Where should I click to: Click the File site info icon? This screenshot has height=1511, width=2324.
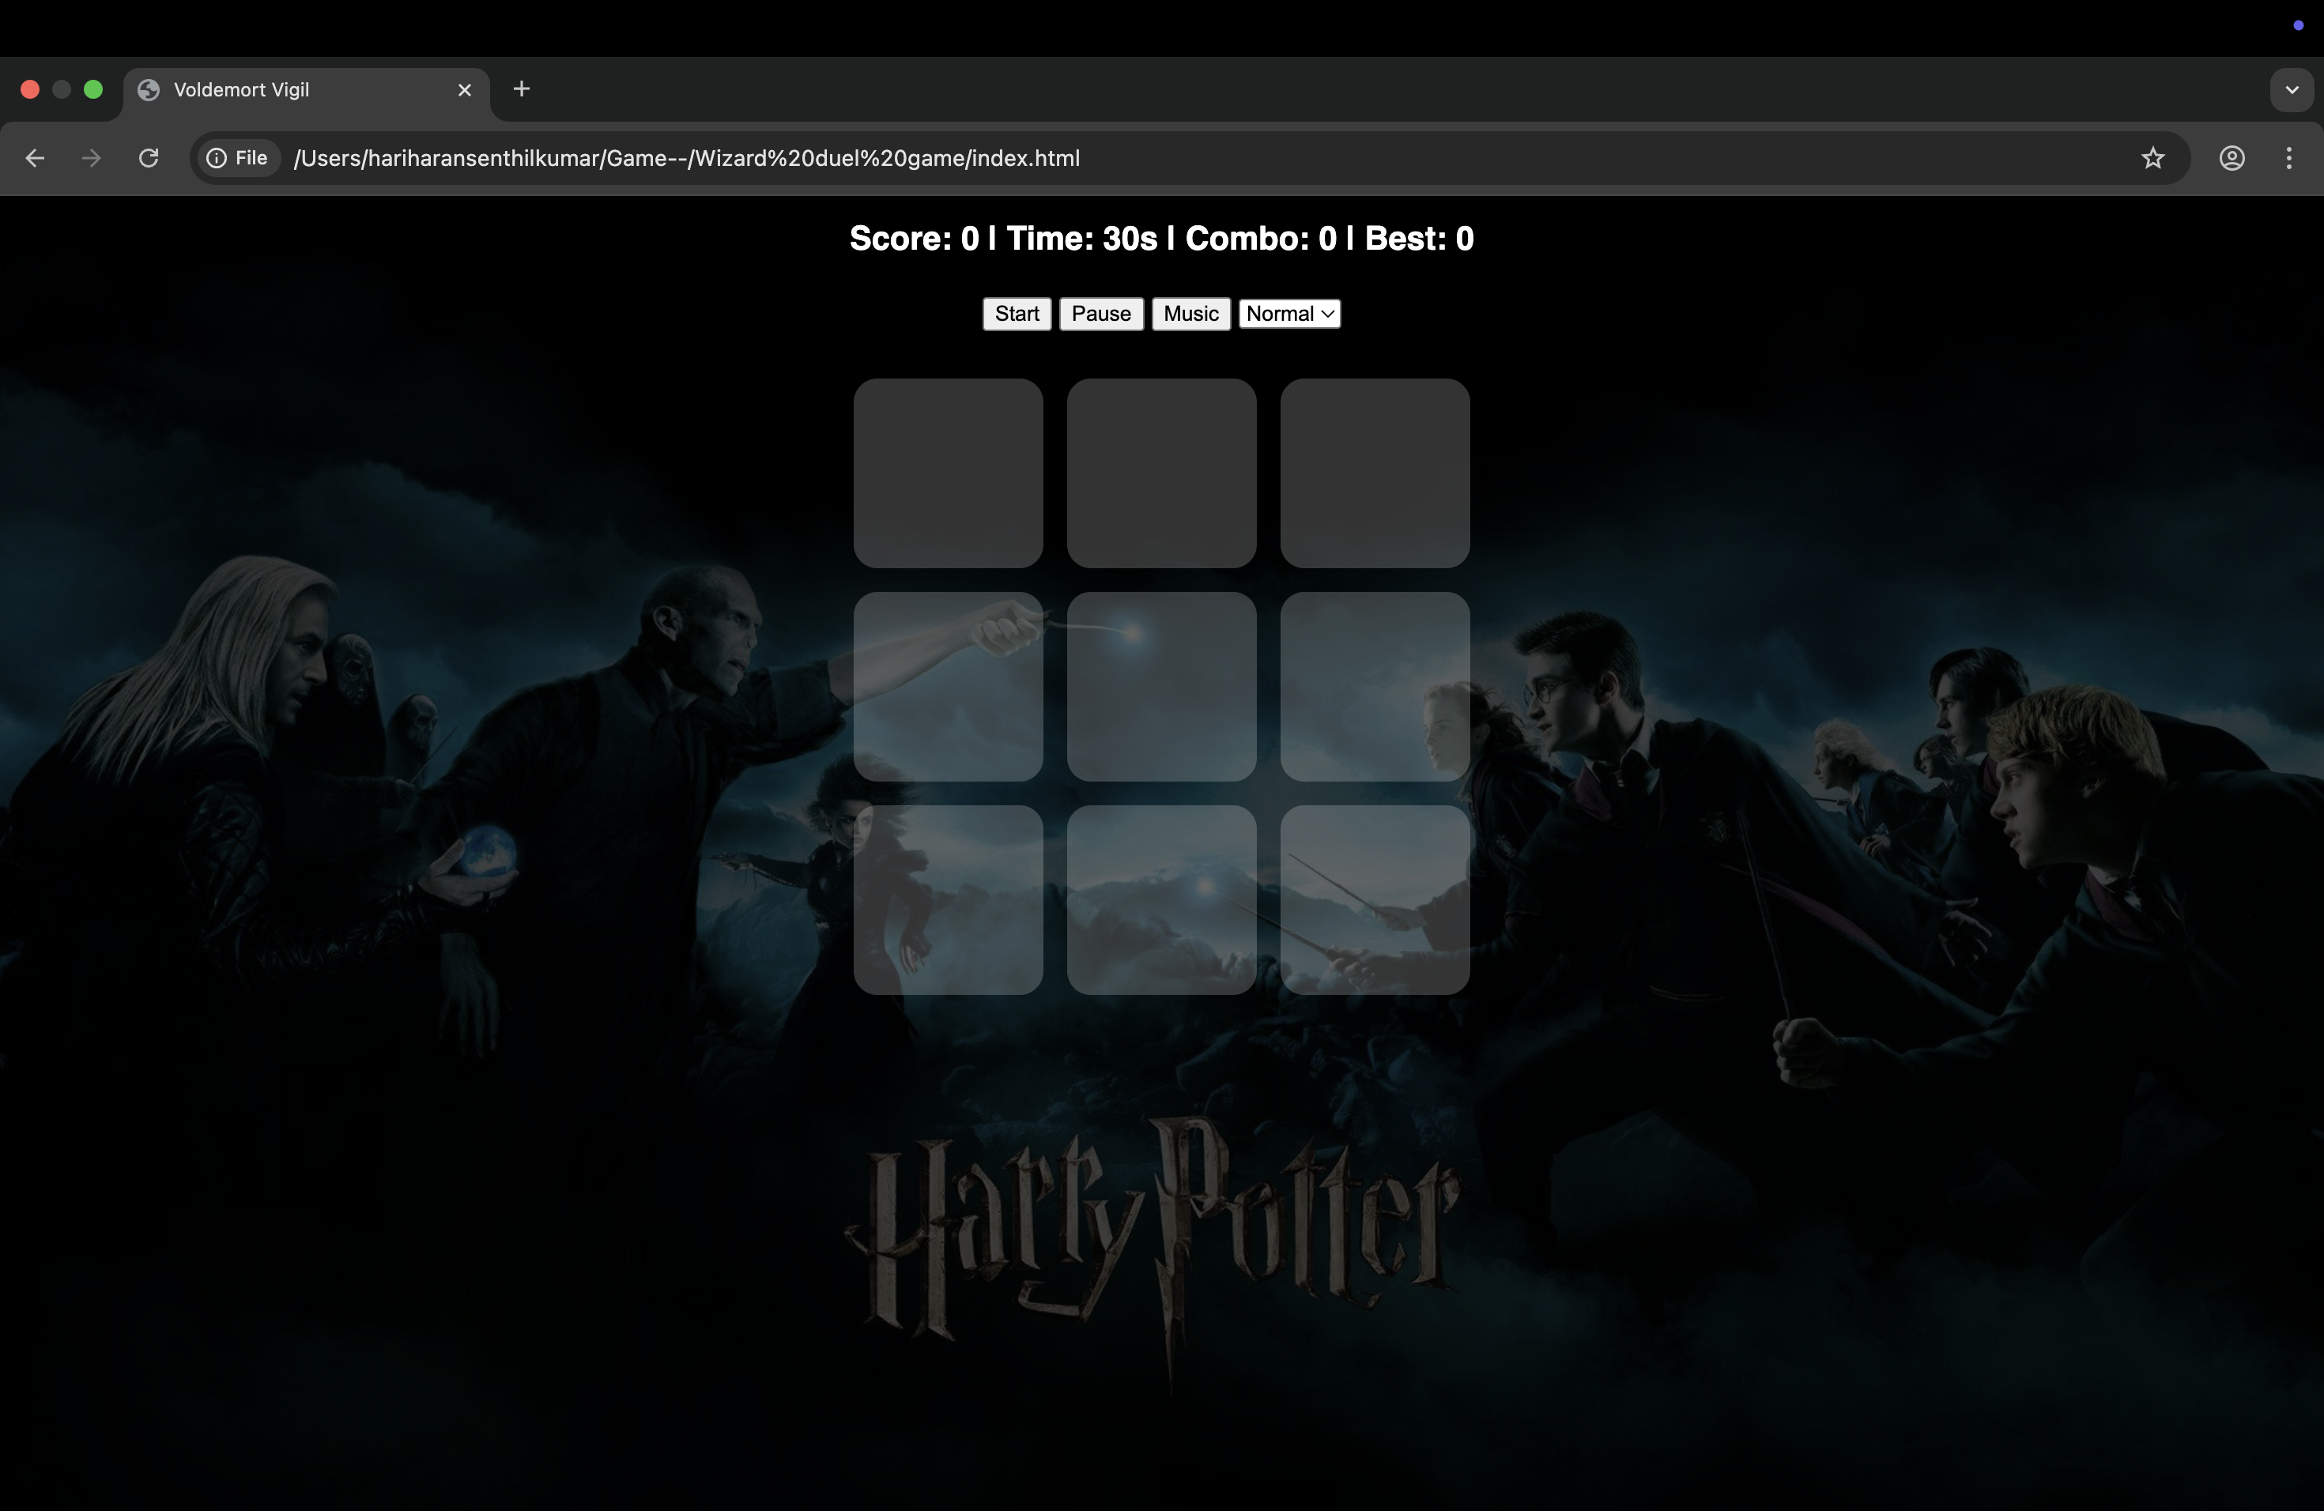(x=237, y=158)
